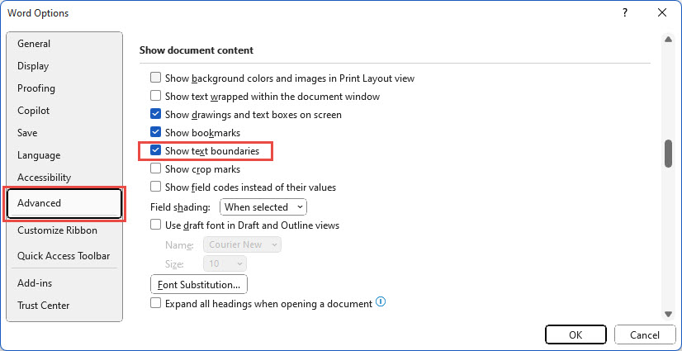The image size is (682, 351).
Task: Select the Trust Center category
Action: pyautogui.click(x=64, y=306)
